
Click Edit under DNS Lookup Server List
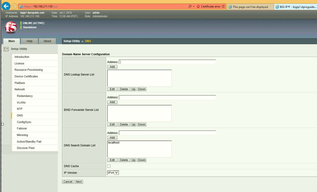coord(112,89)
